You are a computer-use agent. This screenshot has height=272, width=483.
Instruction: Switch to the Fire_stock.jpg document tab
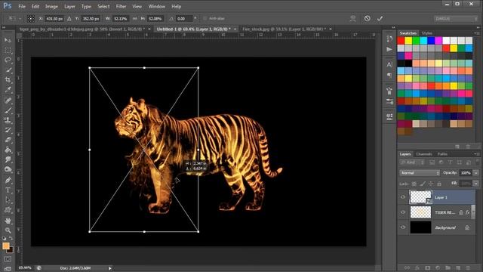[284, 29]
